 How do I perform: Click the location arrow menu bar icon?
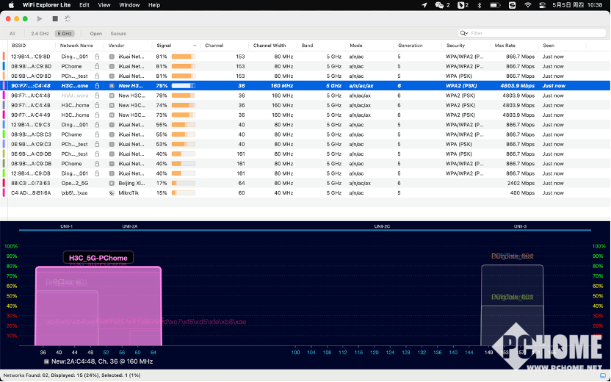pos(424,5)
